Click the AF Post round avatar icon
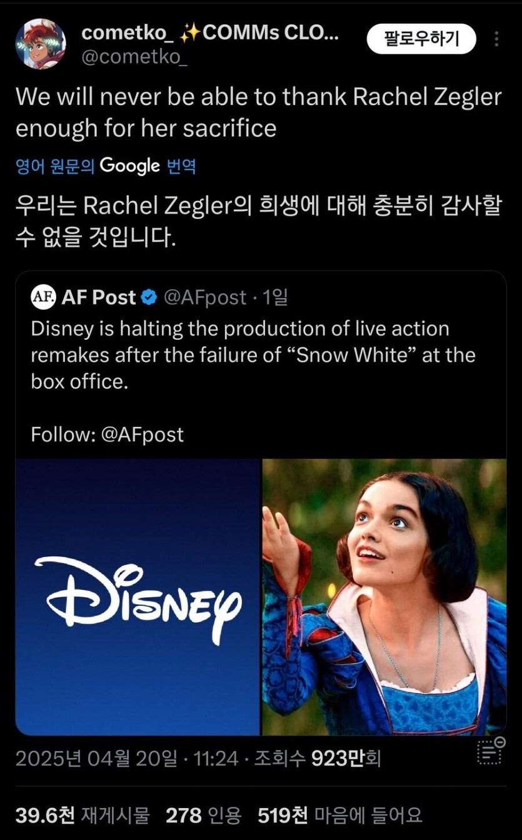 [x=43, y=297]
